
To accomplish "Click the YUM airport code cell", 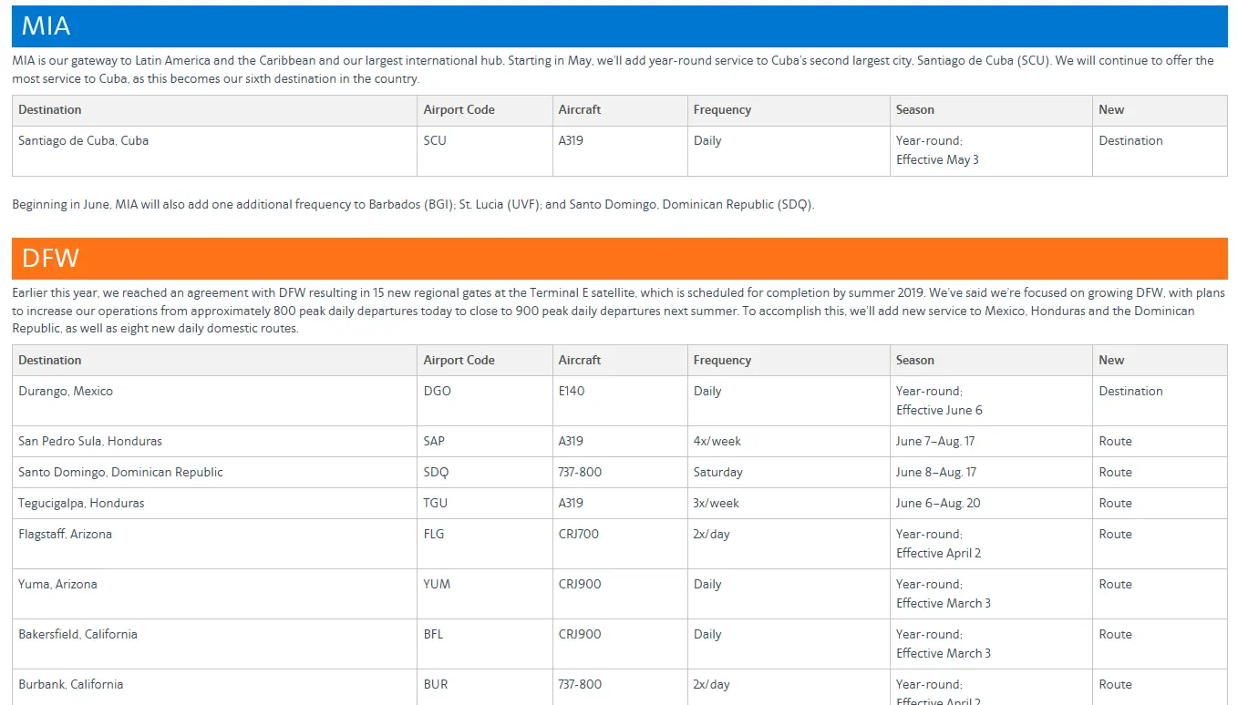I will coord(437,585).
